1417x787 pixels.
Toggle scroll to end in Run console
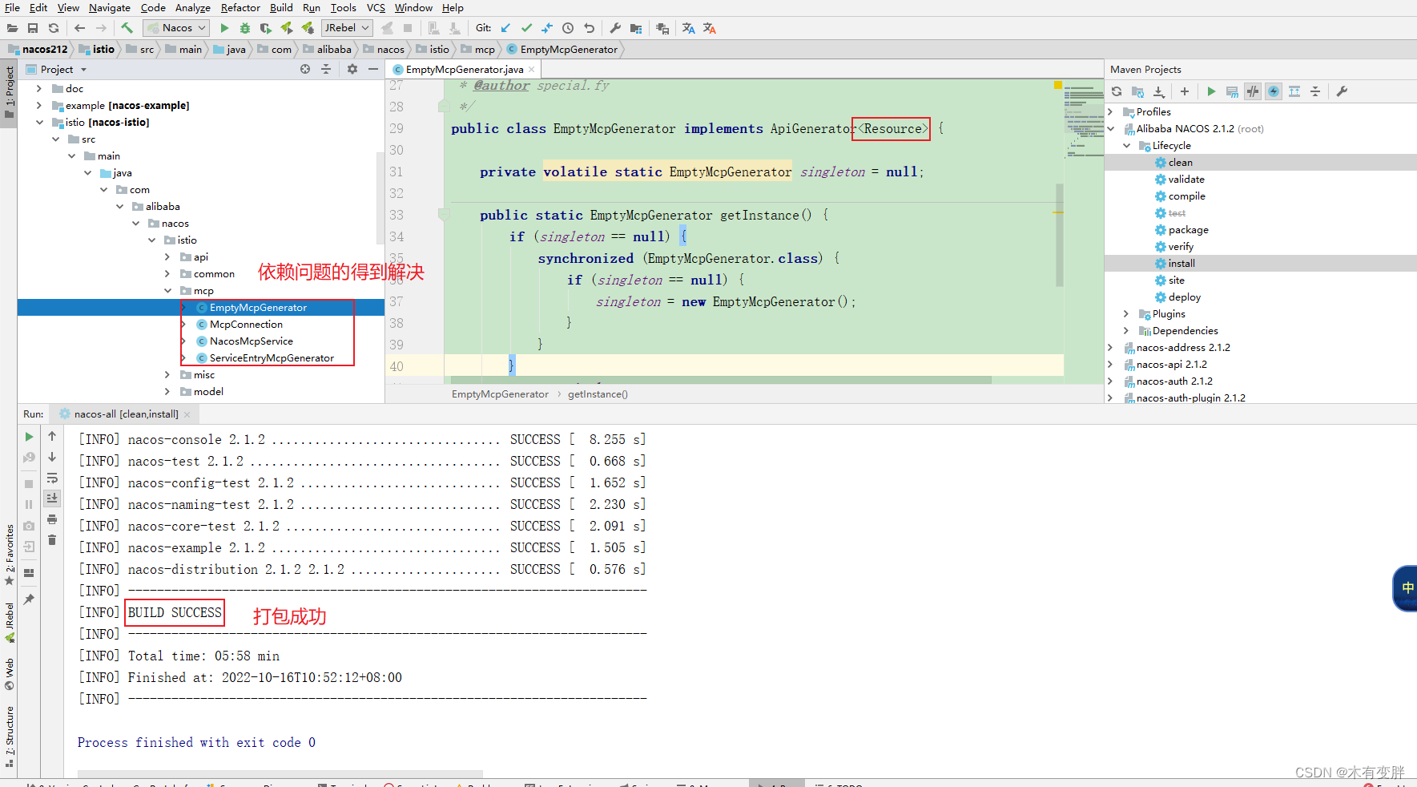tap(52, 498)
